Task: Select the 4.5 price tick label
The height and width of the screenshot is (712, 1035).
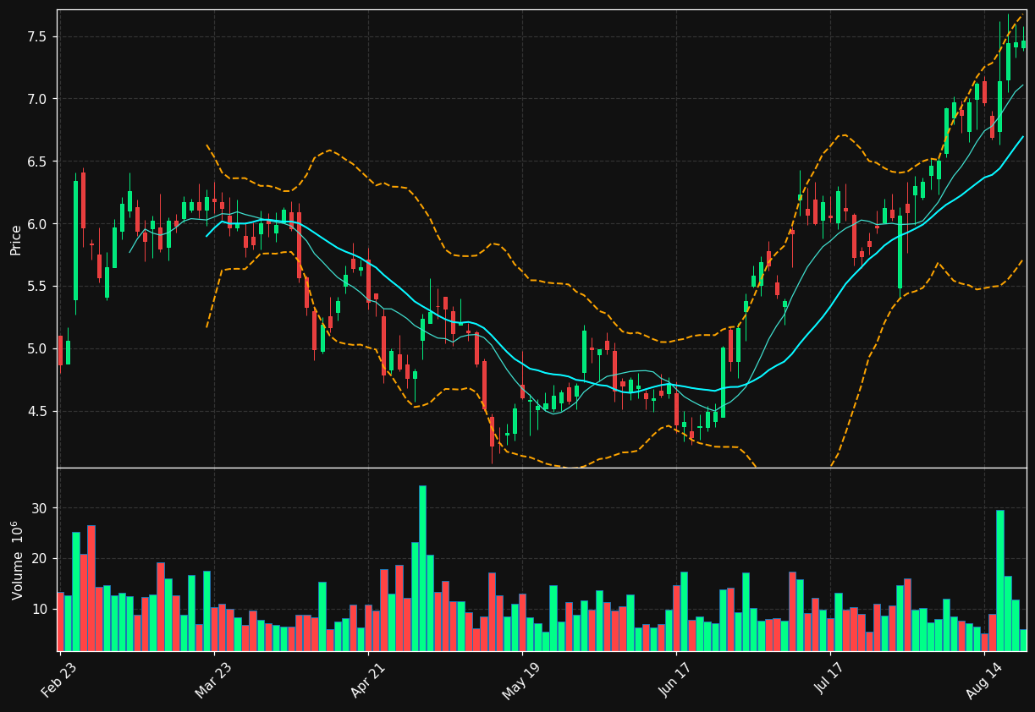Action: [36, 412]
